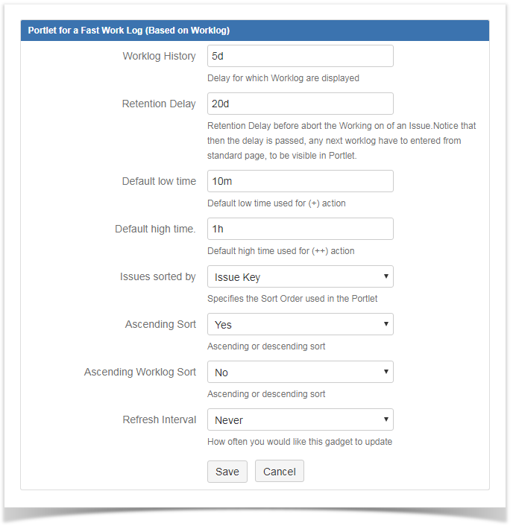516x529 pixels.
Task: Click the Default high time label
Action: pyautogui.click(x=155, y=229)
